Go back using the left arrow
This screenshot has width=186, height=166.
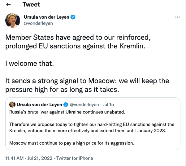tap(9, 5)
